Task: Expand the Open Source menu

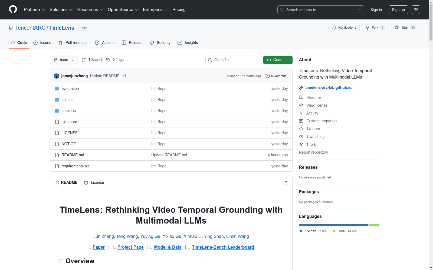Action: tap(123, 10)
